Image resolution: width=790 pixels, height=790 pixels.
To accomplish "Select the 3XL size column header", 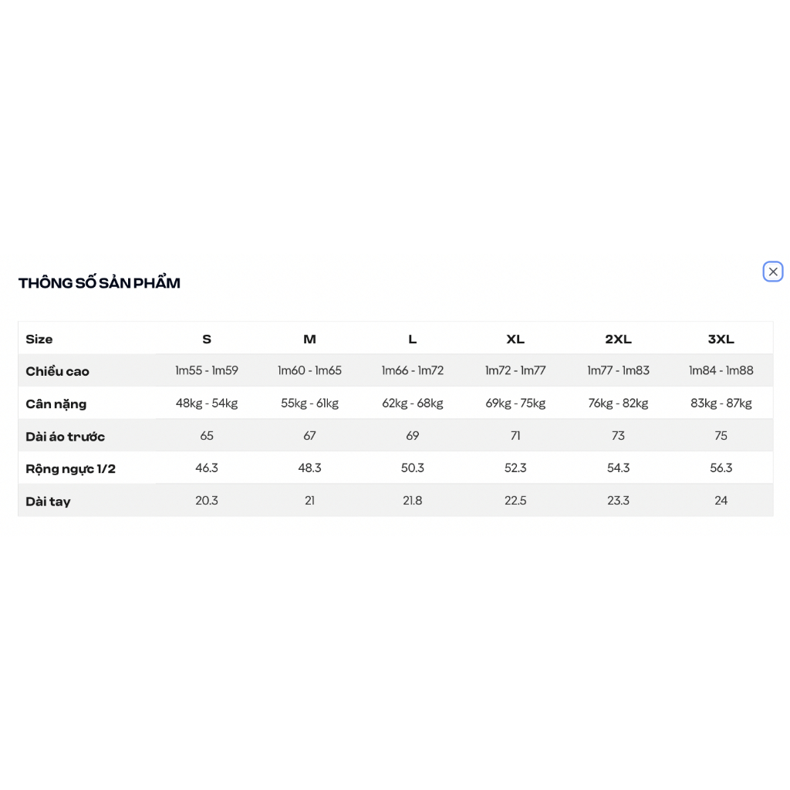I will pyautogui.click(x=721, y=339).
